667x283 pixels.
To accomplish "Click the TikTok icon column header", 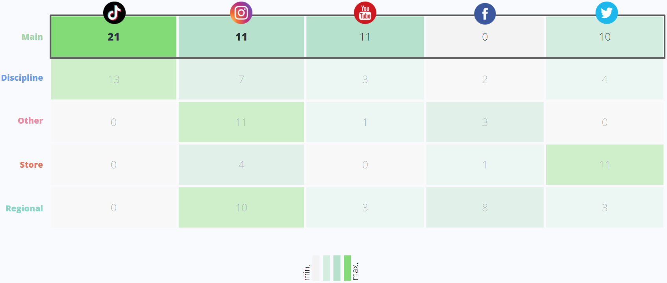I will [x=114, y=13].
